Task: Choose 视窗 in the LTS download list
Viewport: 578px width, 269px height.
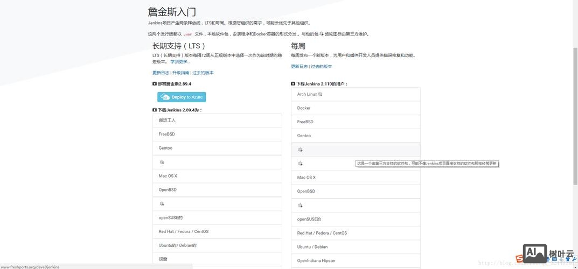Action: [217, 259]
